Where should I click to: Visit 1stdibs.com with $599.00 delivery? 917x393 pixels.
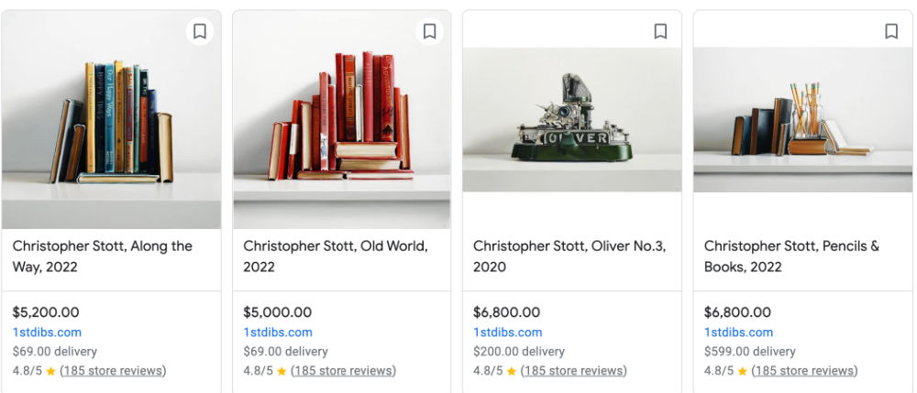(739, 333)
